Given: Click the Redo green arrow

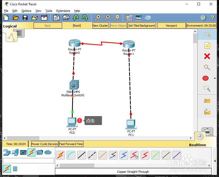Looking at the screenshot, I should 85,18.
